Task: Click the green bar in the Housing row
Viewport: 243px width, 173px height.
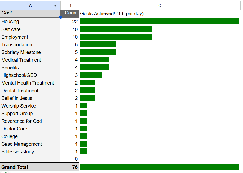Action: pos(160,21)
